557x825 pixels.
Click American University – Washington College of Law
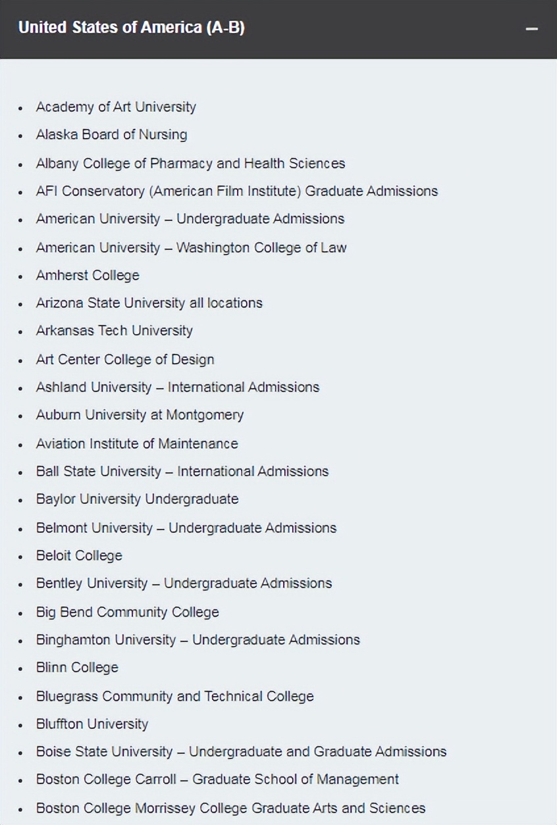click(x=191, y=247)
